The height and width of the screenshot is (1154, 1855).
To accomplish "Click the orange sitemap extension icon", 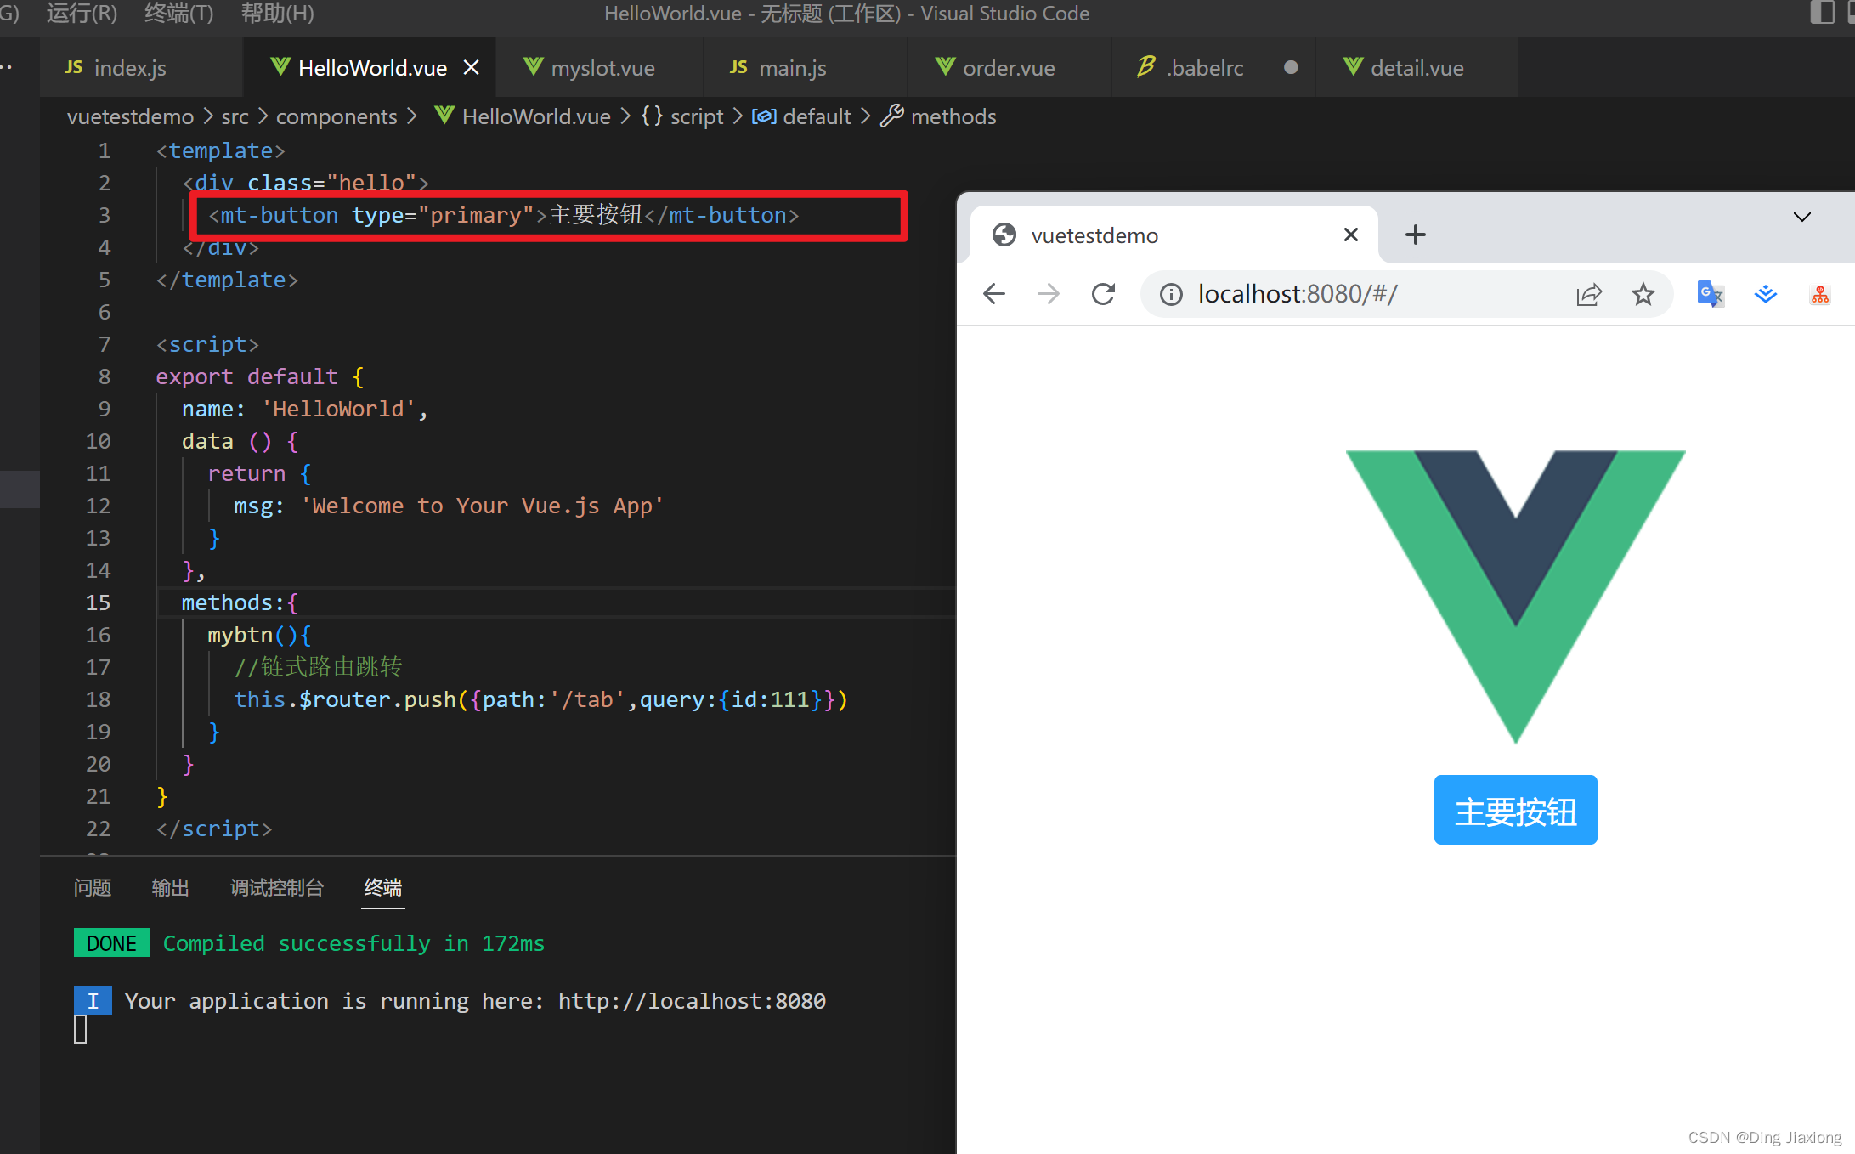I will click(x=1819, y=294).
